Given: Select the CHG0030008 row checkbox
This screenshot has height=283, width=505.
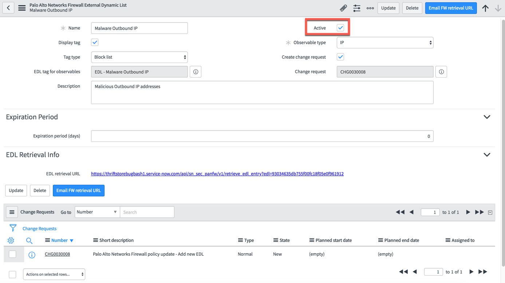Looking at the screenshot, I should pyautogui.click(x=12, y=254).
